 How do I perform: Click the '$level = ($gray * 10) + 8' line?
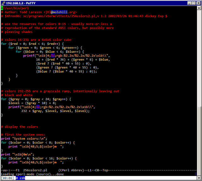(x=32, y=103)
